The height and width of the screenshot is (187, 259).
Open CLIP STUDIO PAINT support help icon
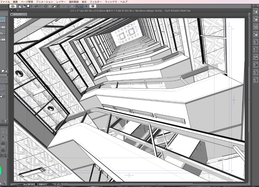coord(93,6)
